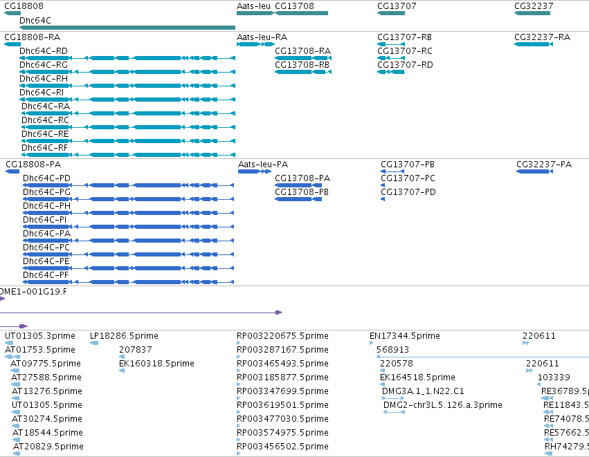Click EST AT27588.5prime

(x=16, y=384)
